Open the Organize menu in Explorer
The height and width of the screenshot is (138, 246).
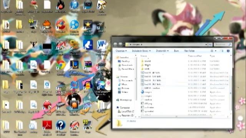pyautogui.click(x=121, y=51)
